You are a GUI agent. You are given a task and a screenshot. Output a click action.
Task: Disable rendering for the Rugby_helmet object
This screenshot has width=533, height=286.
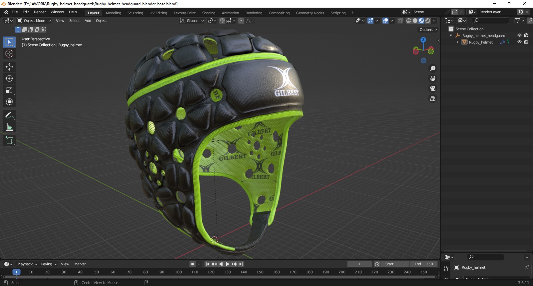pyautogui.click(x=526, y=42)
